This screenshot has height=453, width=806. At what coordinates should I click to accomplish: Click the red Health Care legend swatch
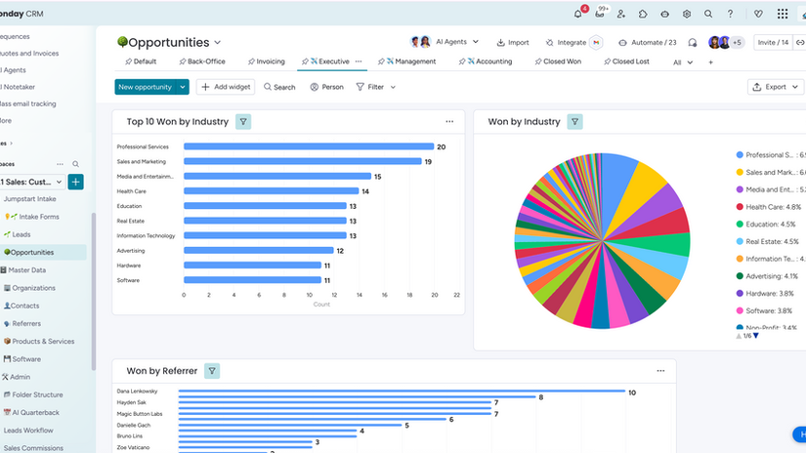[x=740, y=206]
